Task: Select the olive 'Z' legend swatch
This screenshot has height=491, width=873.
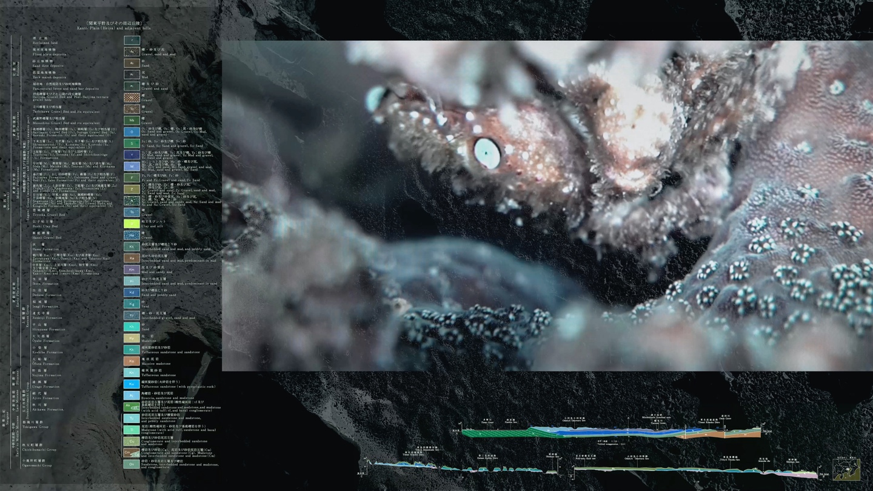Action: click(x=132, y=189)
